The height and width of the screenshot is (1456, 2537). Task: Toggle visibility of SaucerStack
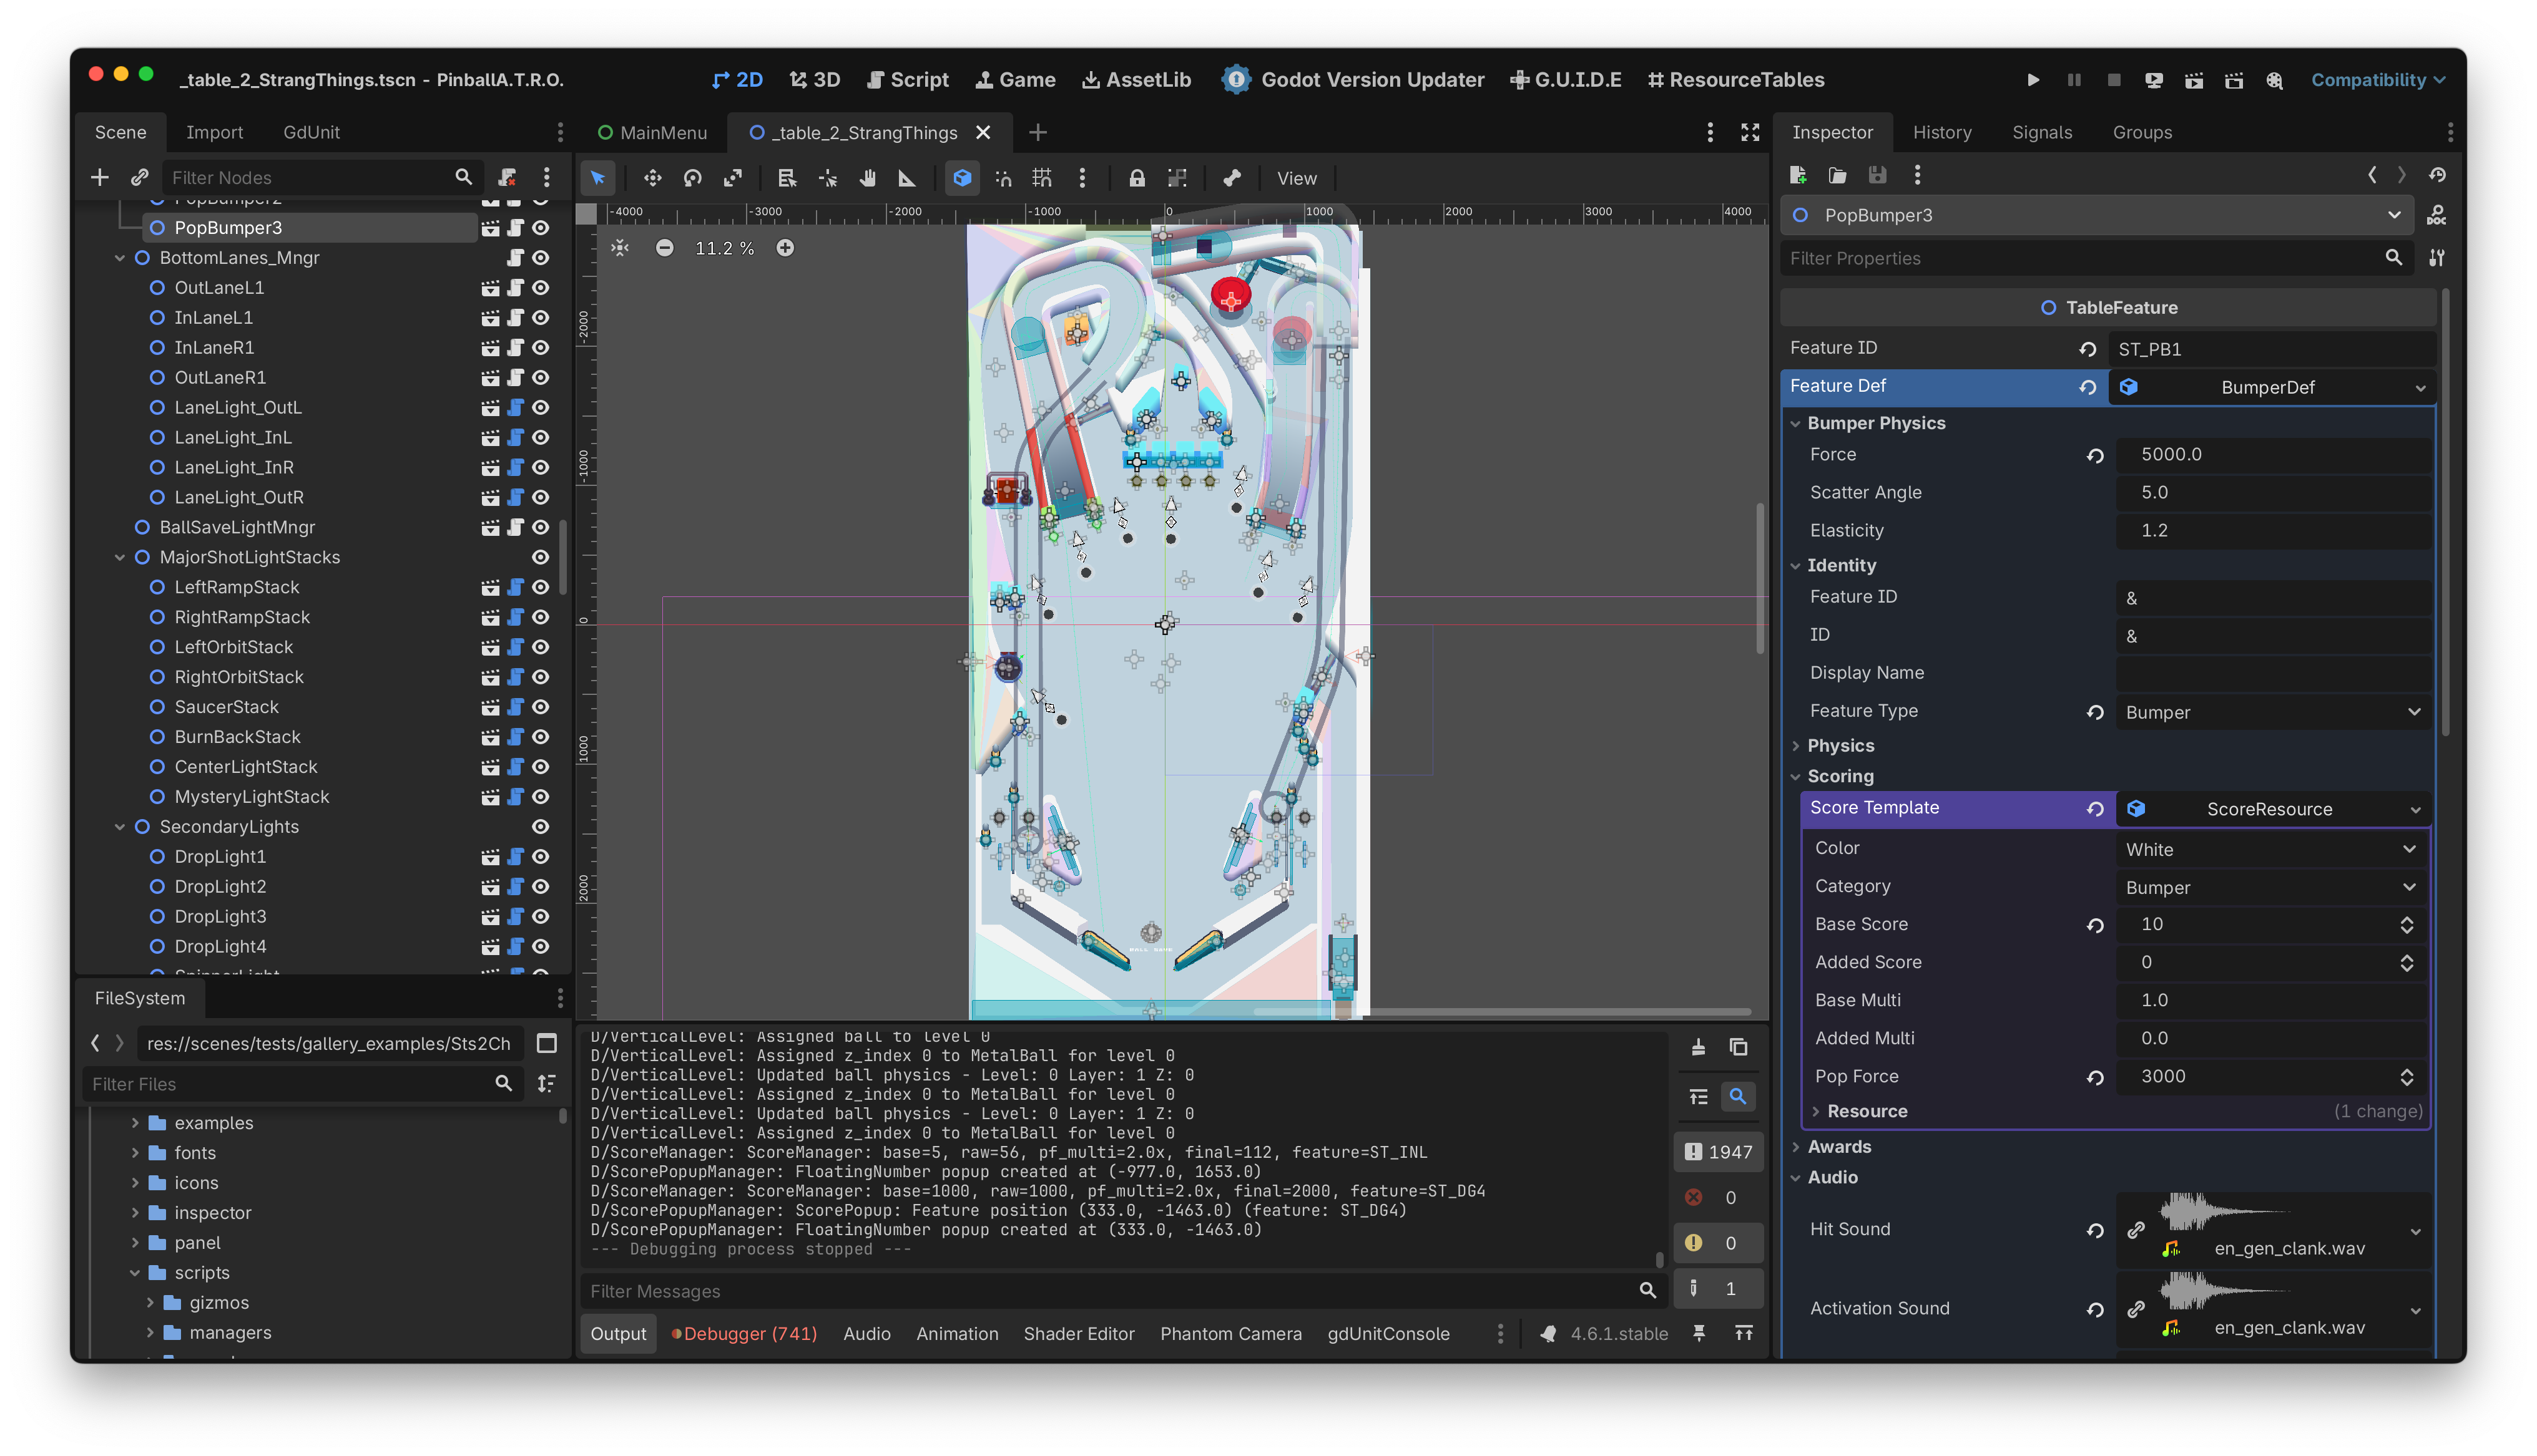pos(541,707)
